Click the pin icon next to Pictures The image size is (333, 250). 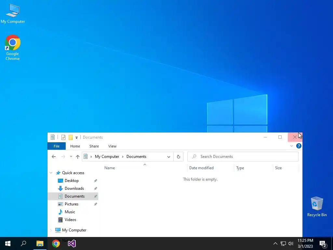[96, 204]
